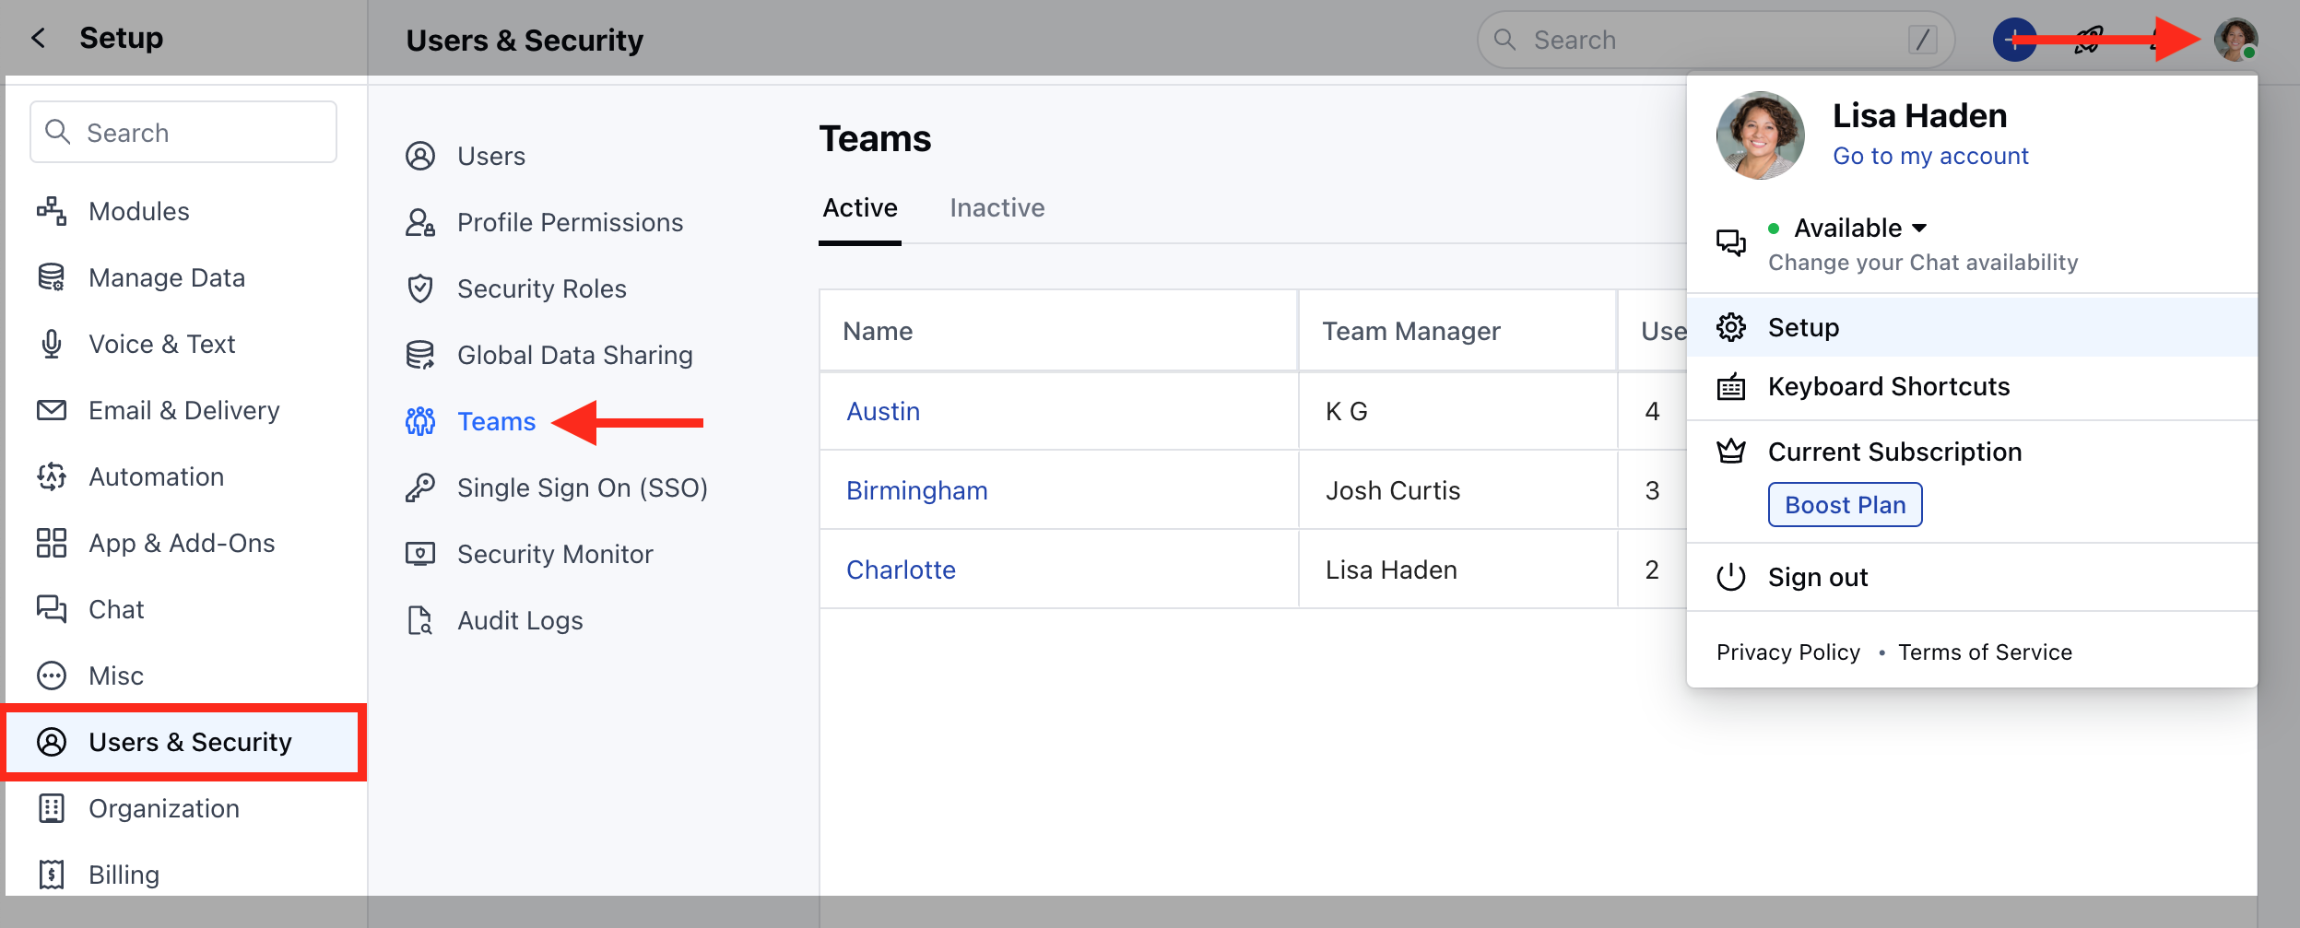Open the Austin team details
The height and width of the screenshot is (928, 2300).
tap(883, 411)
